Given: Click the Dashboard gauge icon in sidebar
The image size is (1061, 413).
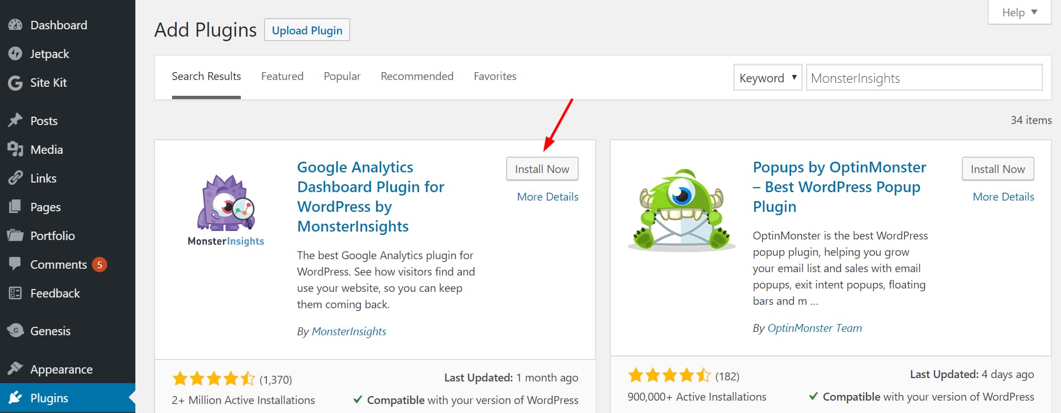Looking at the screenshot, I should (x=15, y=25).
